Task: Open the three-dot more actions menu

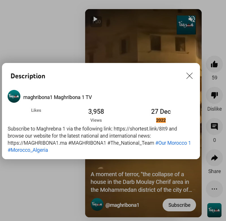Action: click(214, 189)
